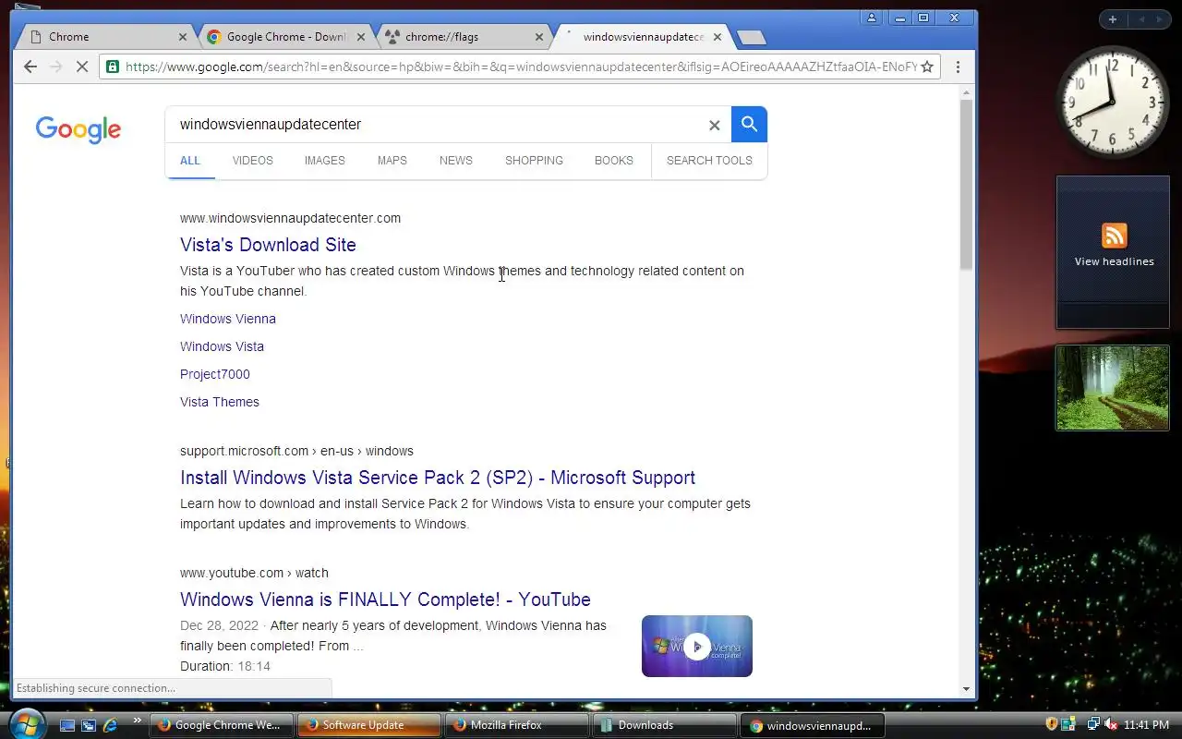Open SEARCH TOOLS options

click(709, 161)
